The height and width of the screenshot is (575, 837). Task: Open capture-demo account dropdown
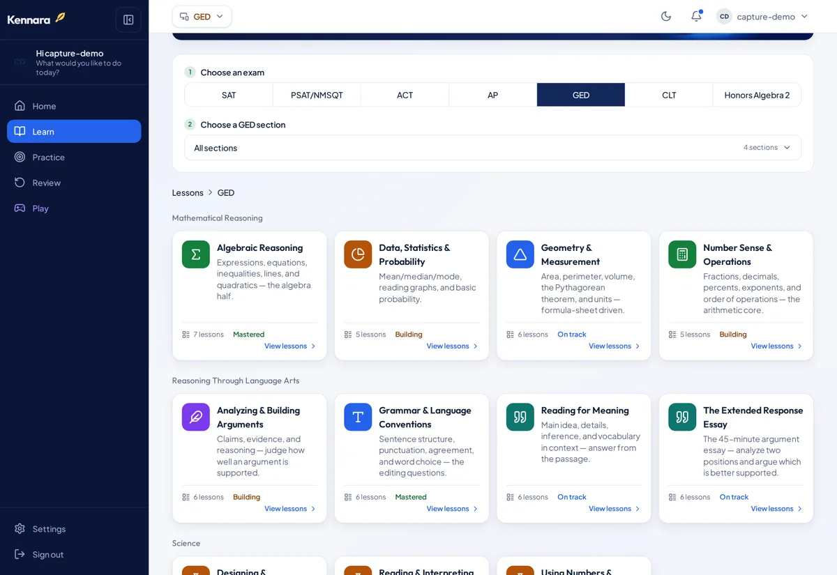763,16
